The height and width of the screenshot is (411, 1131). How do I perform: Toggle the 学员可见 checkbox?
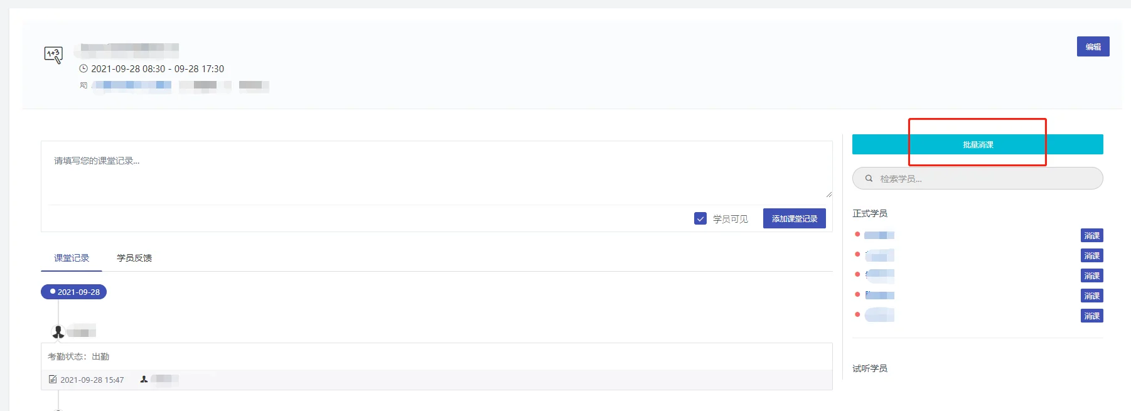pyautogui.click(x=700, y=218)
